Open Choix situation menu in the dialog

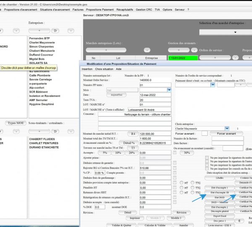[104, 69]
